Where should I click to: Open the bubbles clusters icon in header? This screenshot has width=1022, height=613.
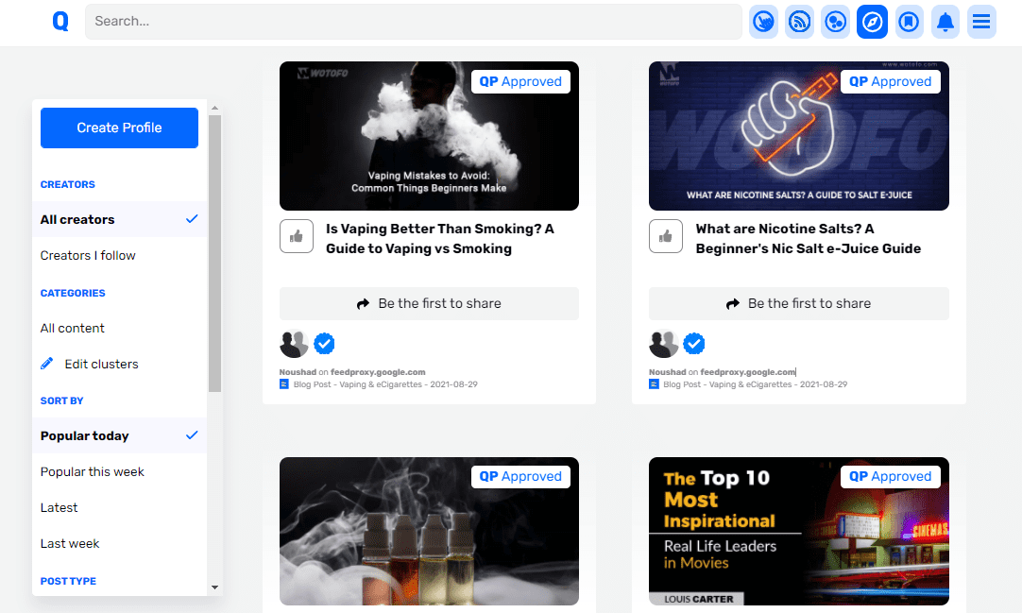click(x=836, y=22)
